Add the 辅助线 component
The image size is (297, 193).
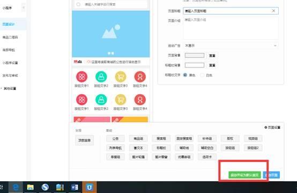coord(184,148)
